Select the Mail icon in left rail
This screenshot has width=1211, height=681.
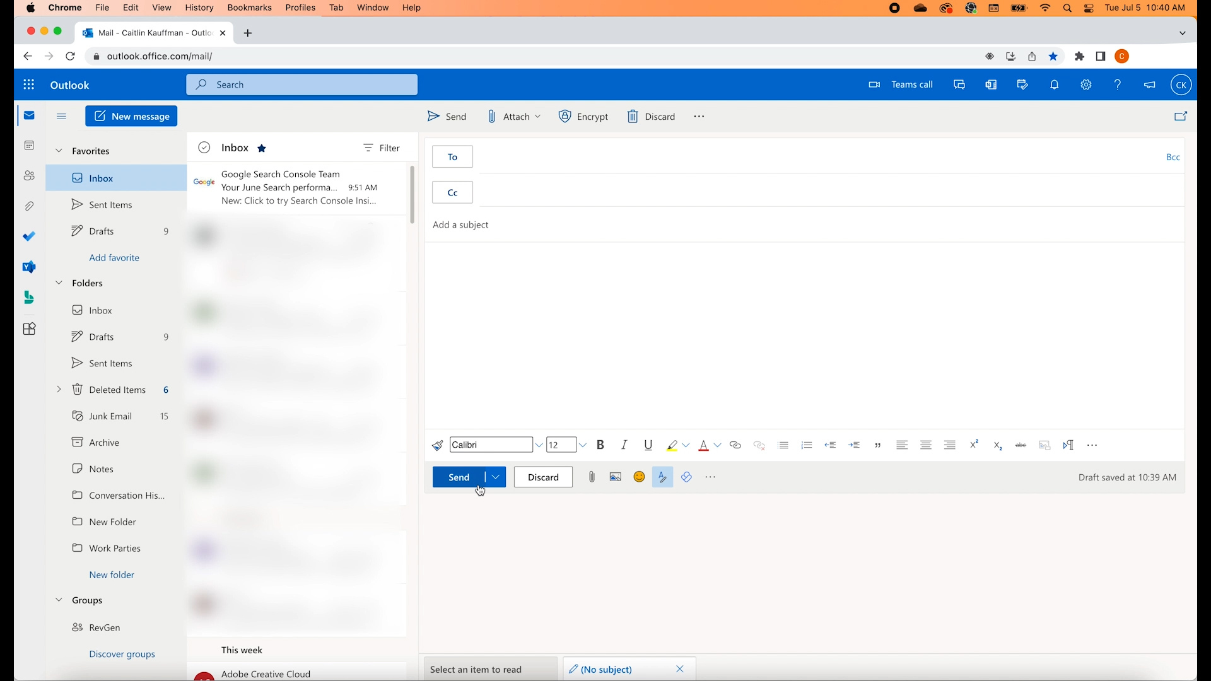[29, 115]
